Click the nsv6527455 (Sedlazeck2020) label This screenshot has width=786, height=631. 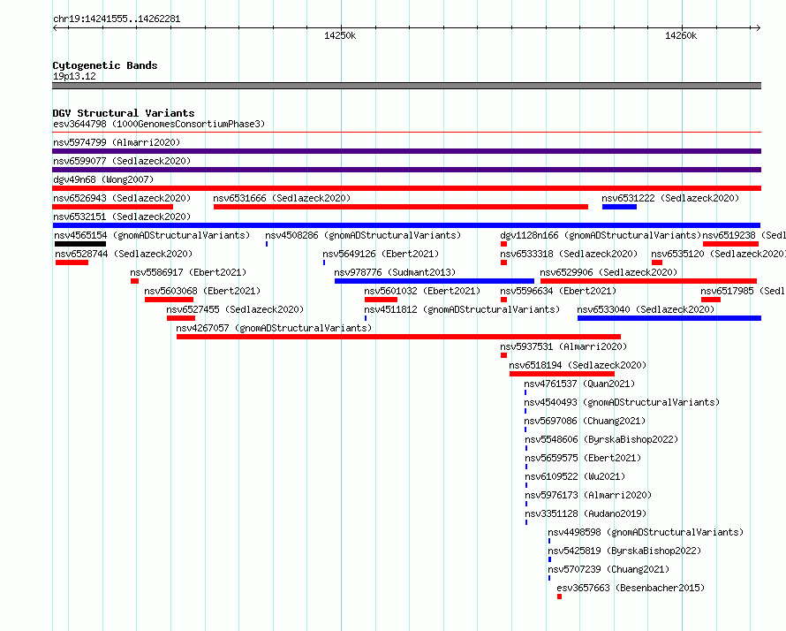[x=235, y=309]
